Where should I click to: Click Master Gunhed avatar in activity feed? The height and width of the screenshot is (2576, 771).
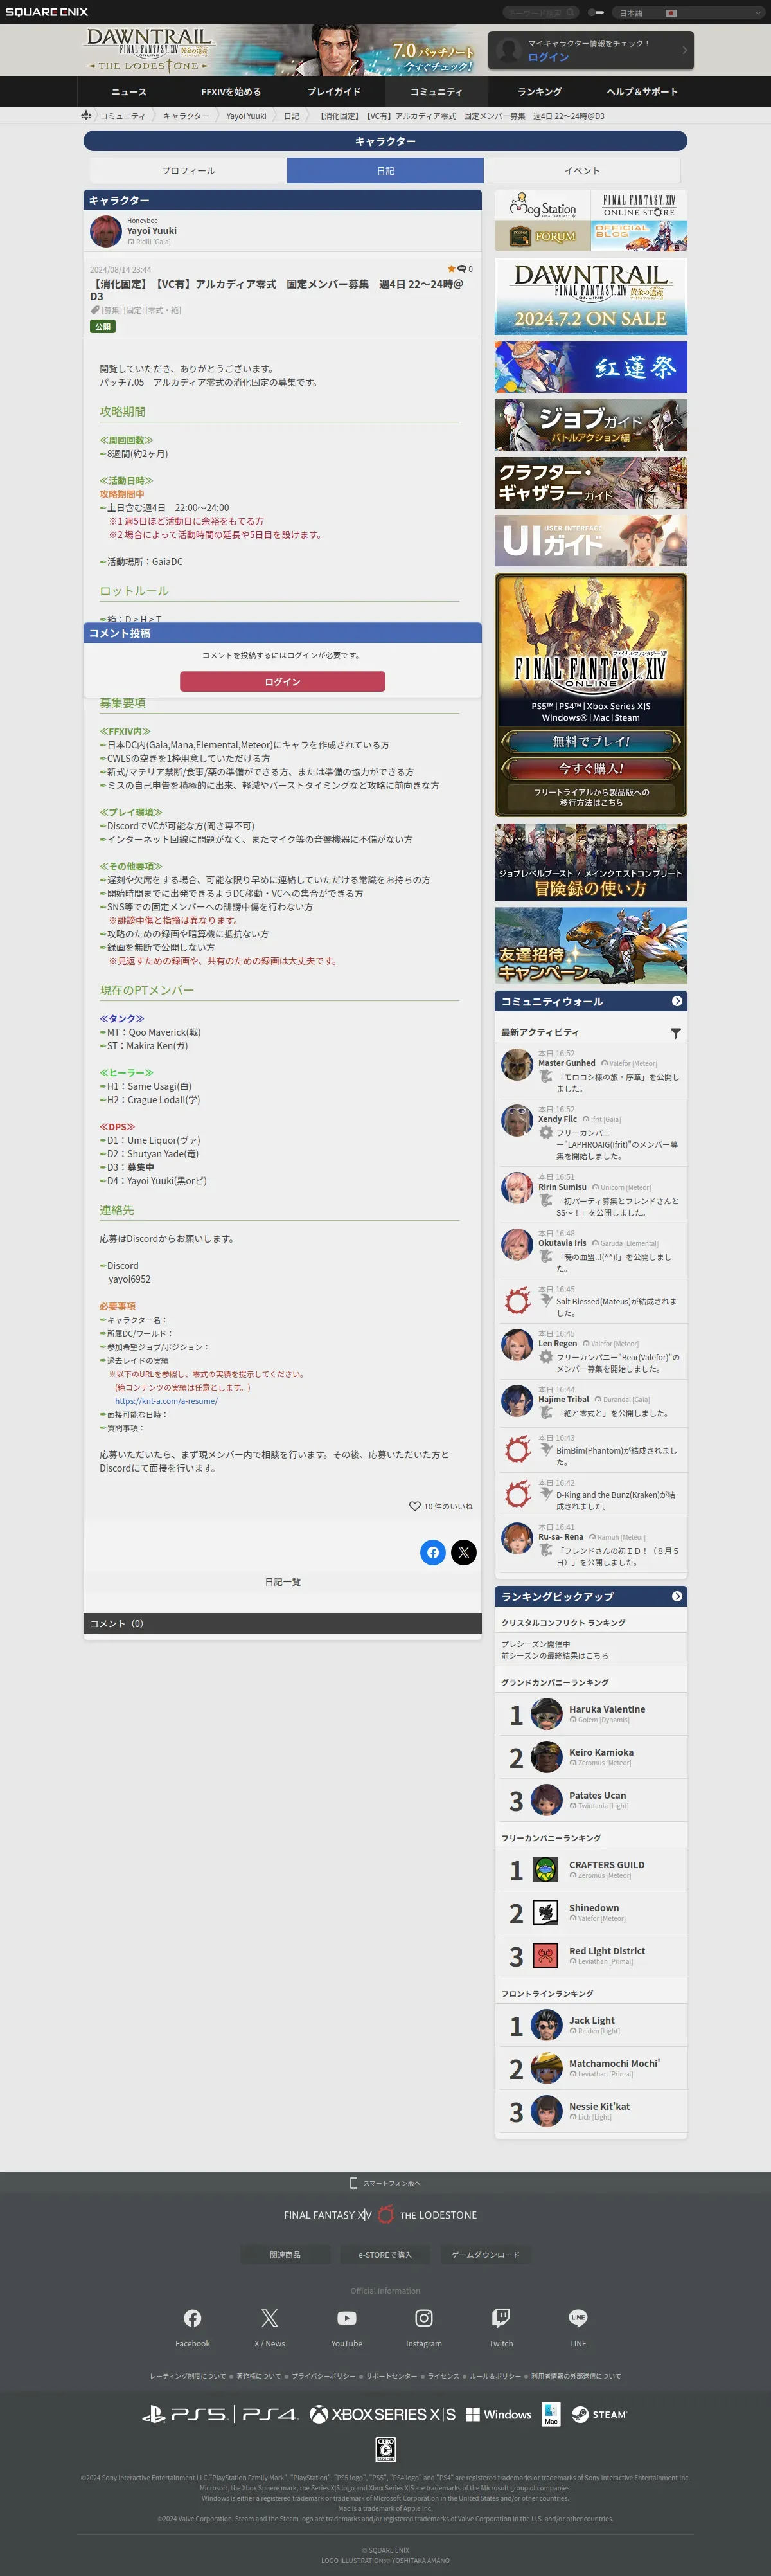(517, 1065)
